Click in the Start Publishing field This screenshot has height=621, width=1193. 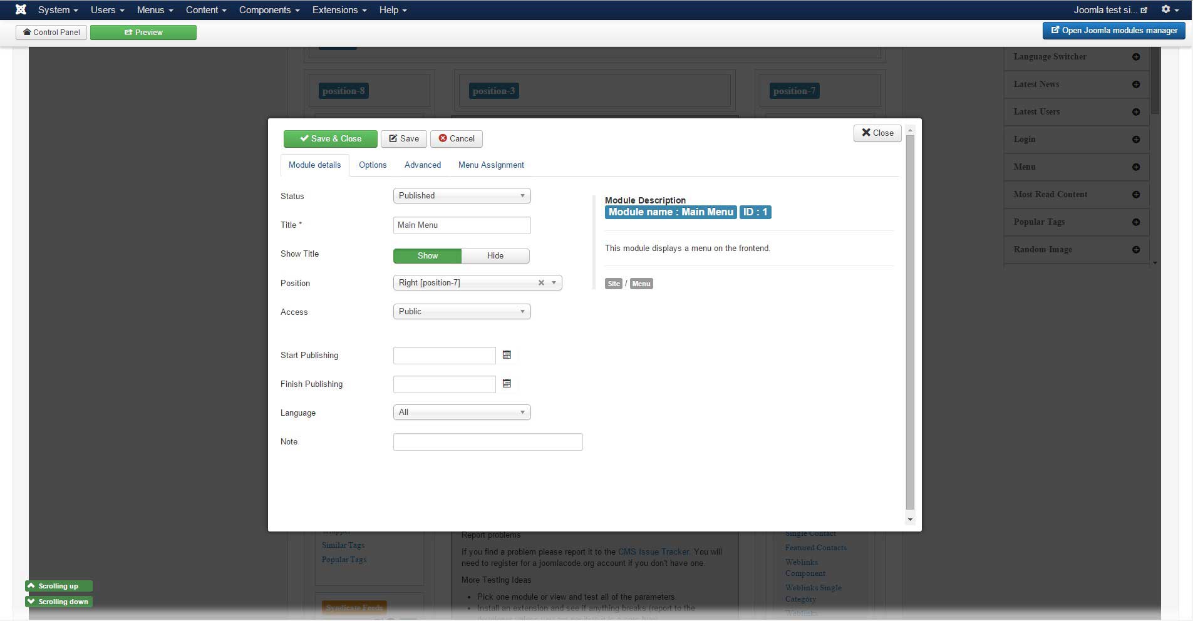[x=444, y=356]
